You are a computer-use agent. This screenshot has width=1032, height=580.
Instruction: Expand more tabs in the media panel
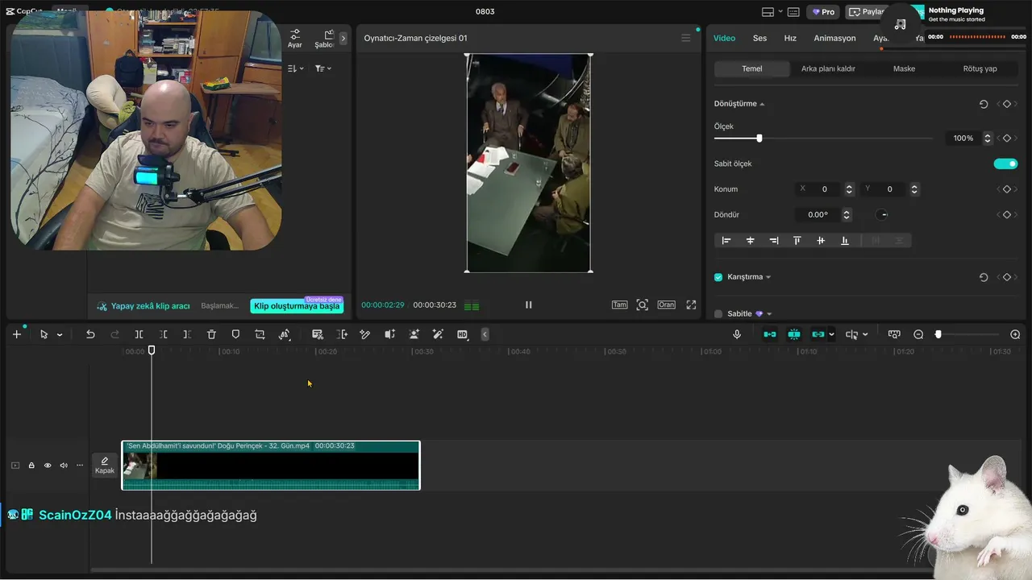[x=343, y=38]
